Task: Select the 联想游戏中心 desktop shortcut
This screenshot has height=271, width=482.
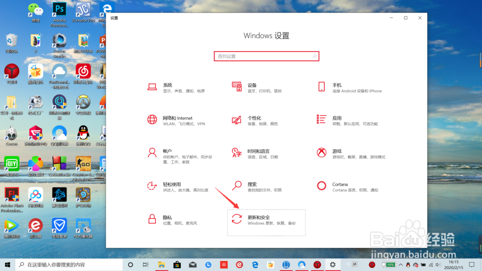Action: pyautogui.click(x=36, y=136)
